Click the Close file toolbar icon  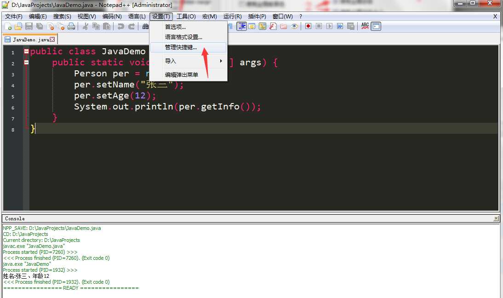[51, 26]
